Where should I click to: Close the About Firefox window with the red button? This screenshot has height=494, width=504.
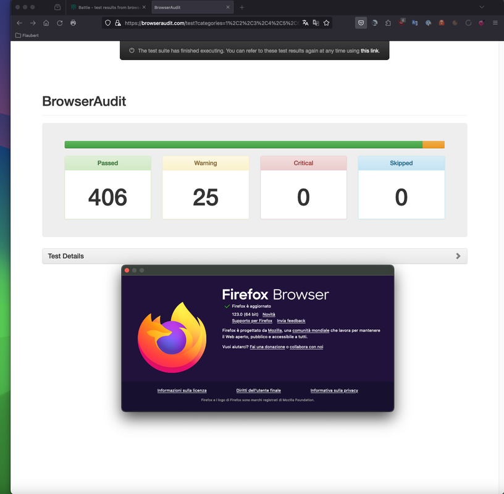coord(127,270)
